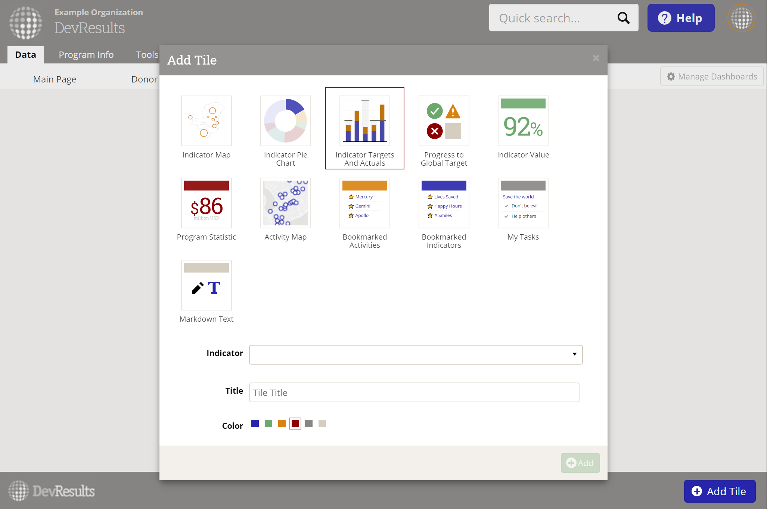Click the Manage Dashboards button
The height and width of the screenshot is (509, 767).
pos(712,76)
